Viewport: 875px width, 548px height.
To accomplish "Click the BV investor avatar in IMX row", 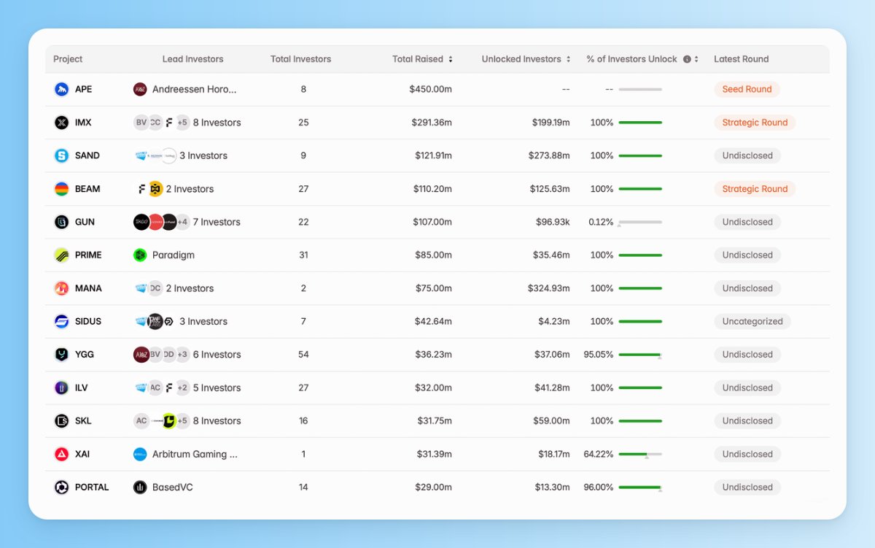I will pos(141,123).
